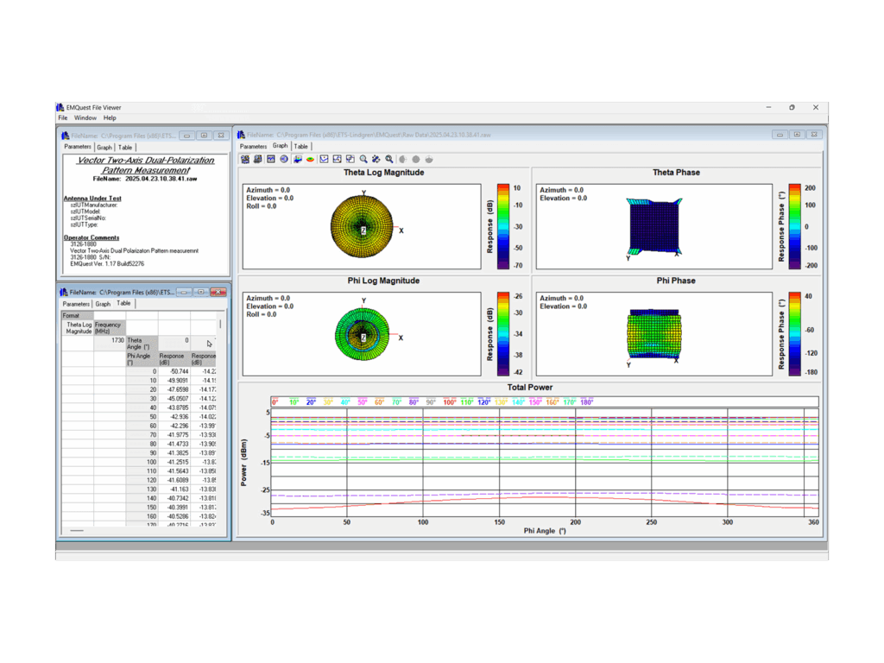Click the graph settings gears icon
This screenshot has width=884, height=663.
[x=376, y=159]
